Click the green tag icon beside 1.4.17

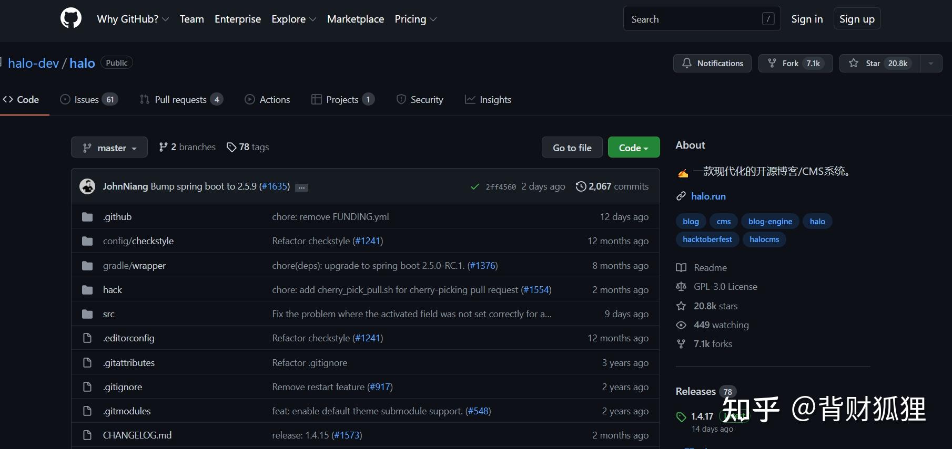tap(681, 417)
